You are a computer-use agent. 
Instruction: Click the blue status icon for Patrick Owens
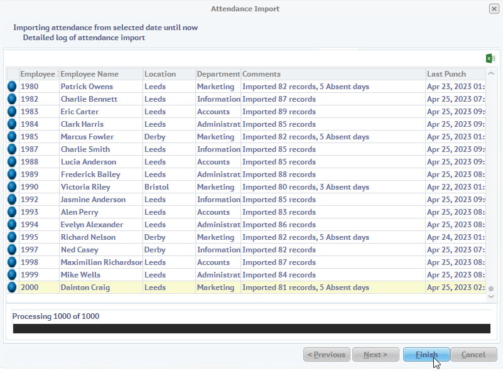tap(12, 87)
